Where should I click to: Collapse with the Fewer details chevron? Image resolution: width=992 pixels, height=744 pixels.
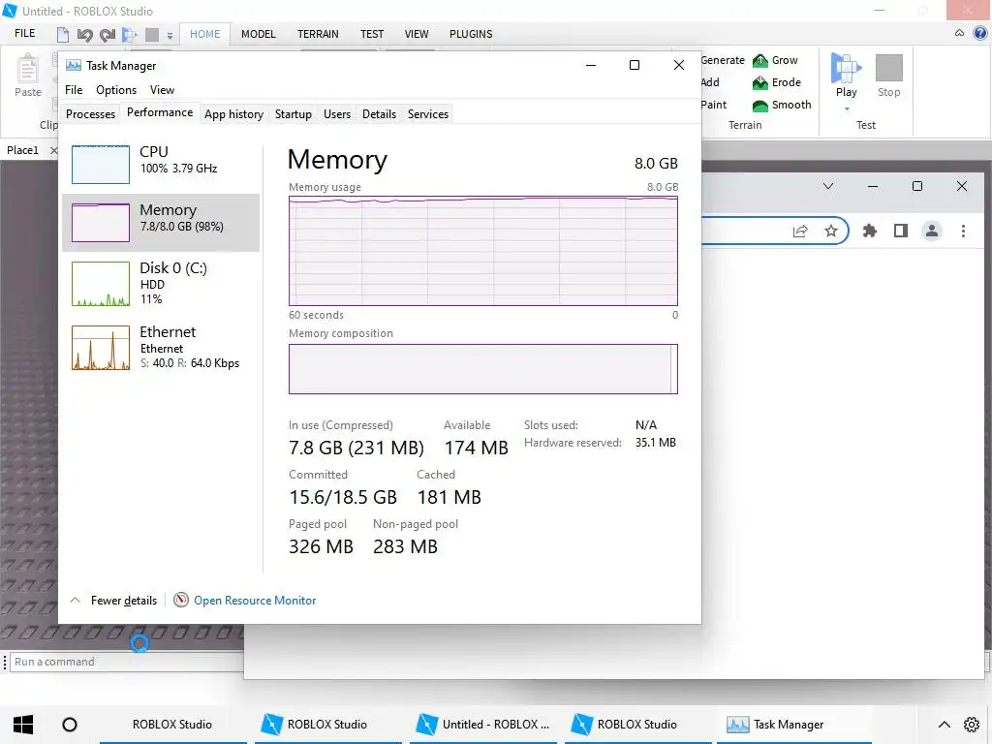(75, 600)
